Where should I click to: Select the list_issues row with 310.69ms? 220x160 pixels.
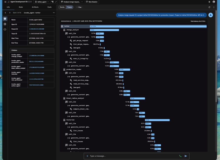pyautogui.click(x=134, y=131)
